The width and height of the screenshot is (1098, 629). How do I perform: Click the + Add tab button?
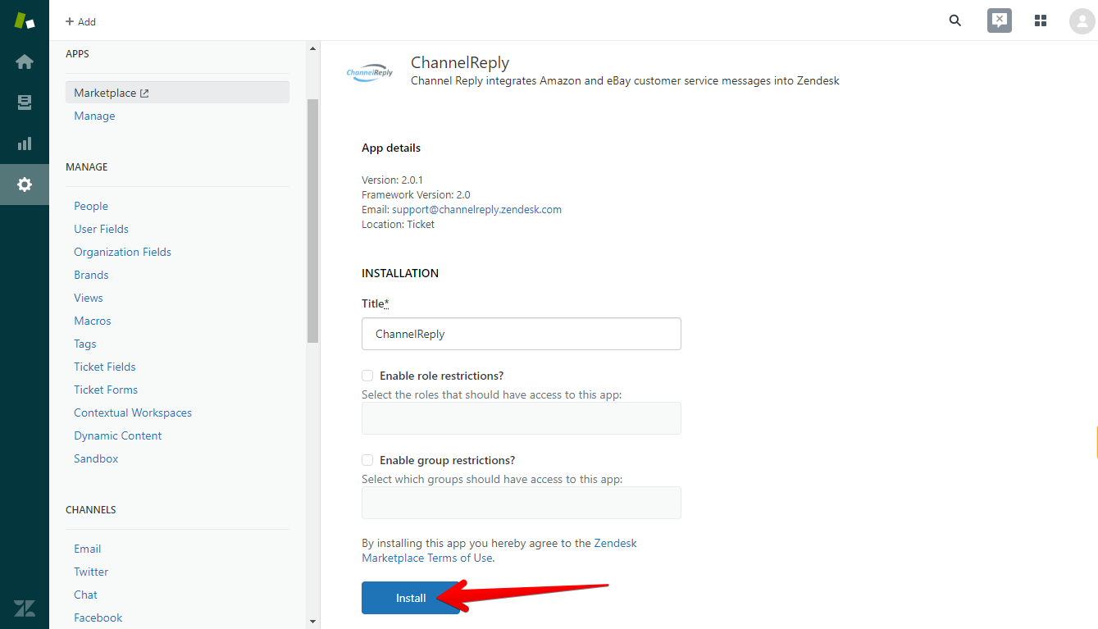[80, 21]
